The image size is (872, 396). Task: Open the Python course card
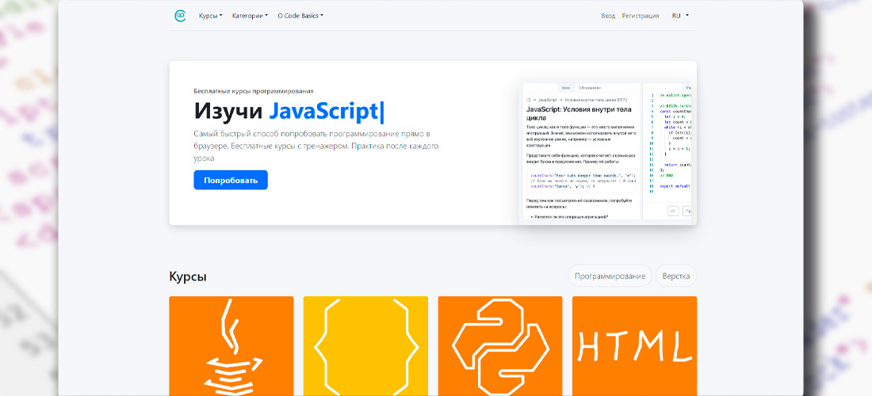(x=500, y=346)
